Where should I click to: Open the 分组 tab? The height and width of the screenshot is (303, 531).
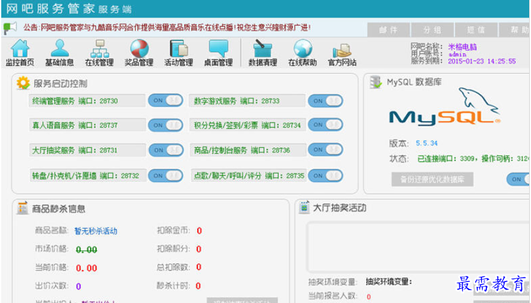pos(432,30)
